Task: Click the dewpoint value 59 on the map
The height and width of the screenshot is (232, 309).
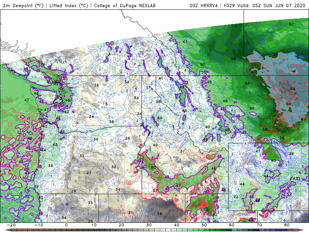Action: (275, 54)
